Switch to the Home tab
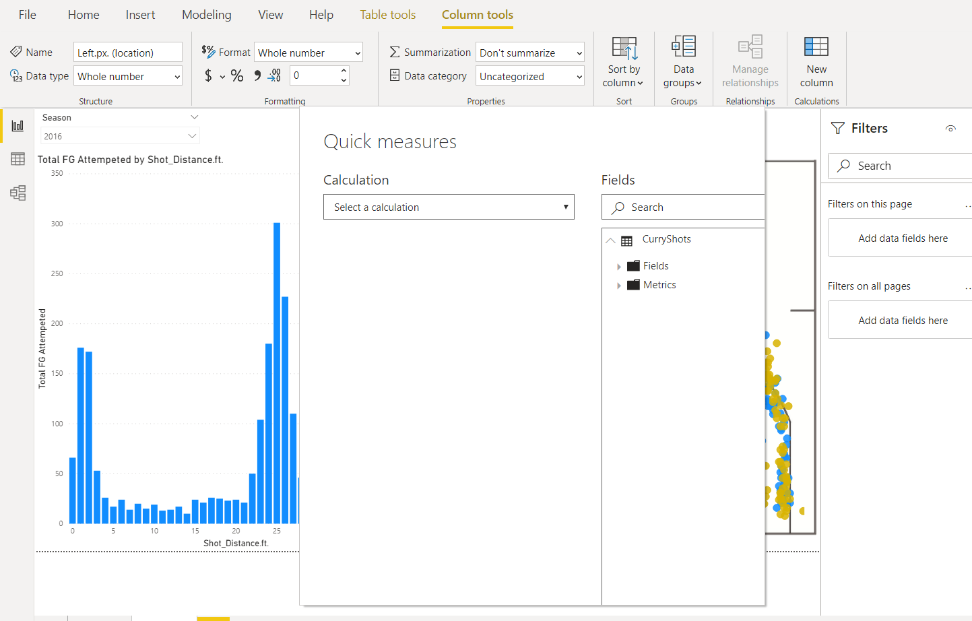 (x=84, y=15)
